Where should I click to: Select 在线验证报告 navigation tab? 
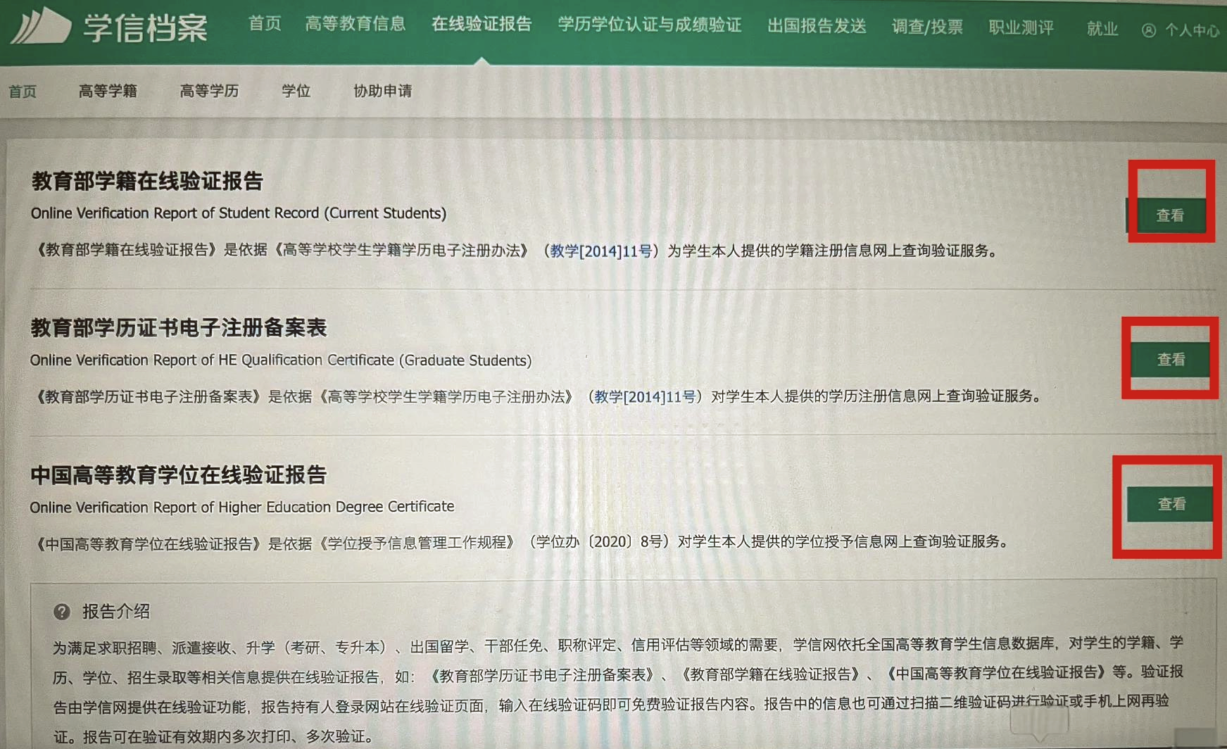482,24
